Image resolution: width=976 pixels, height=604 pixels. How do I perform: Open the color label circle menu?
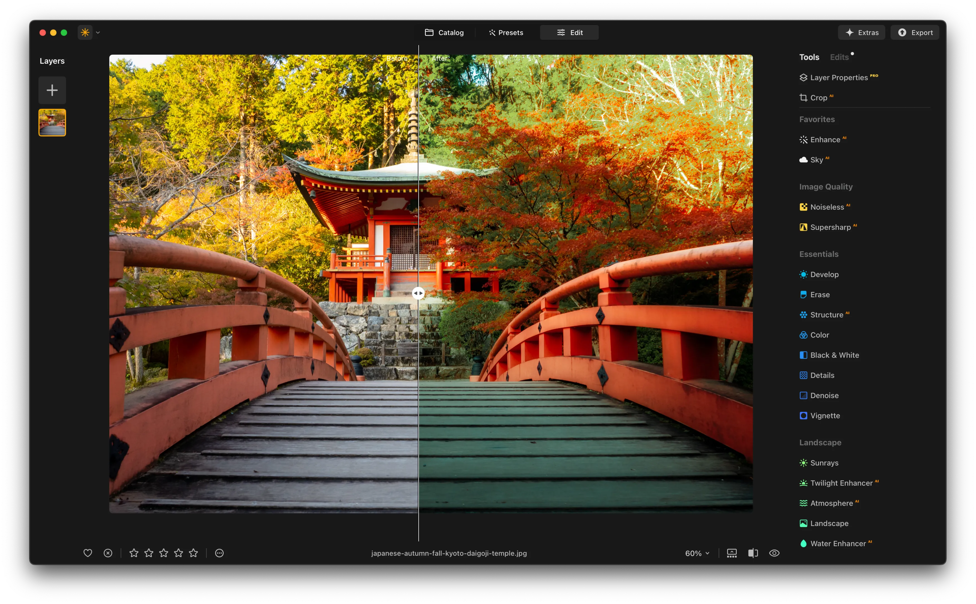pyautogui.click(x=219, y=553)
